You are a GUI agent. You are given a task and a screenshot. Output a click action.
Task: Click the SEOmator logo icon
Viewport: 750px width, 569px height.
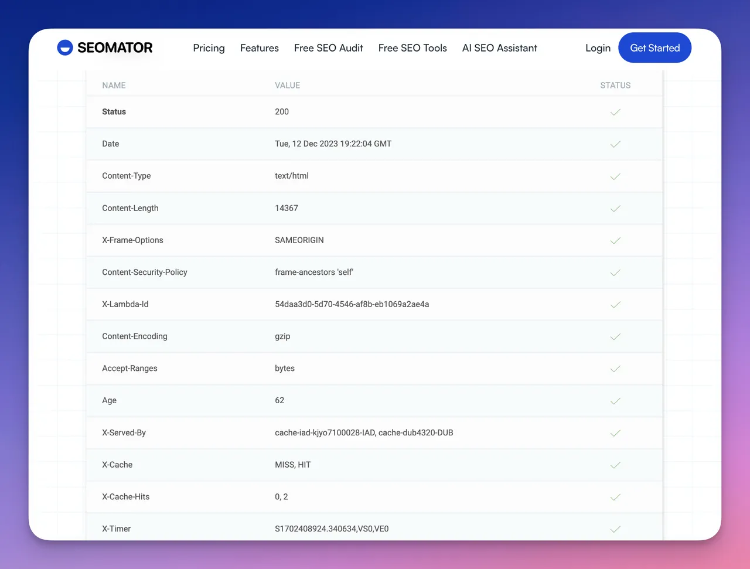(64, 47)
